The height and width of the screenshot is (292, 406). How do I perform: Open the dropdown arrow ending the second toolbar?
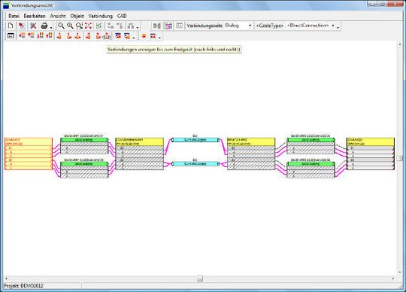coord(159,38)
